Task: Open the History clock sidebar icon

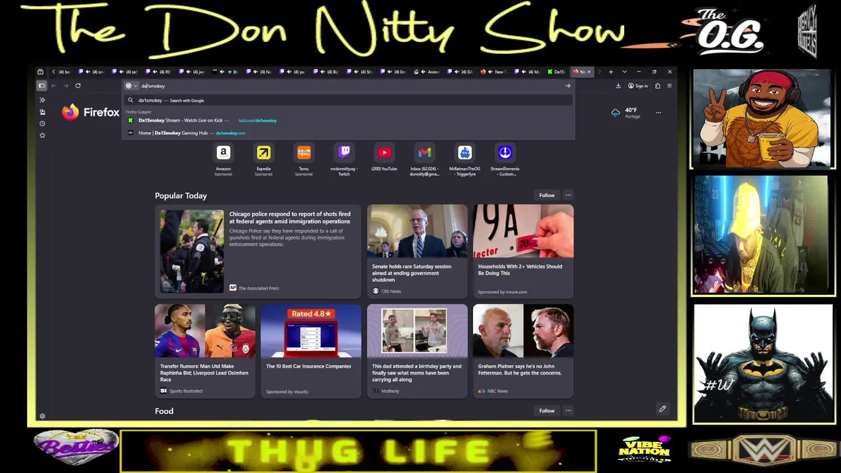Action: coord(42,124)
